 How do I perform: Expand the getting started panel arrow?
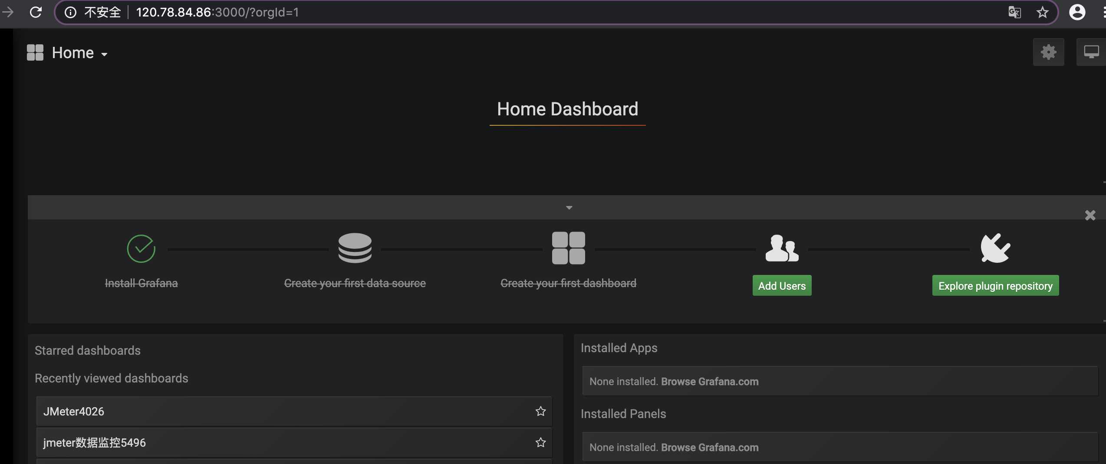click(x=569, y=208)
